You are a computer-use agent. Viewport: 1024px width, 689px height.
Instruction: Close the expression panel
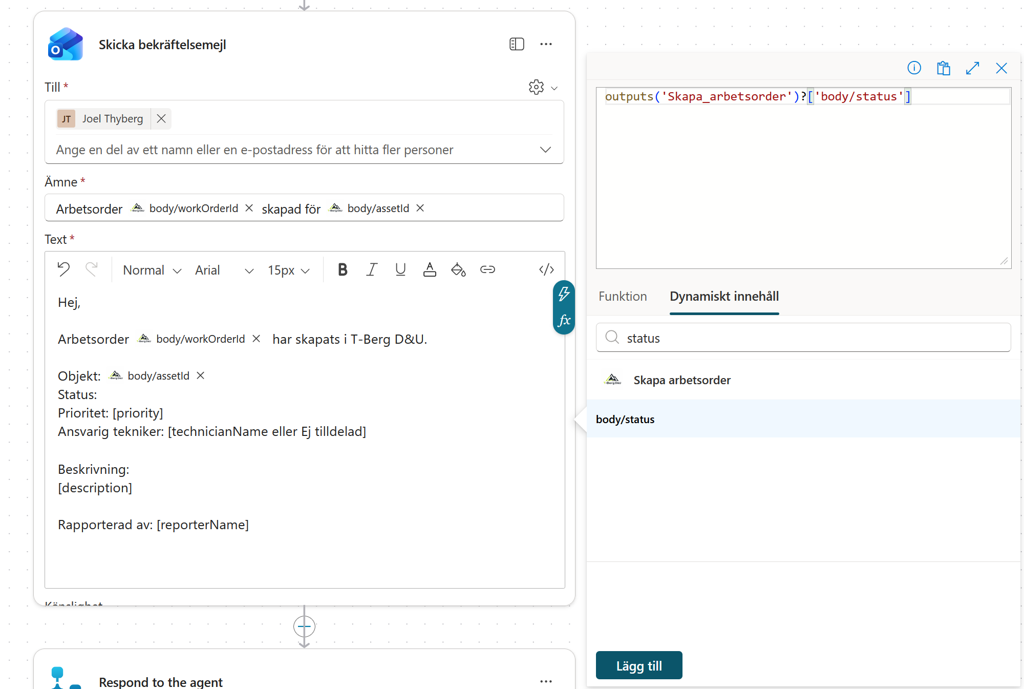pos(1001,68)
